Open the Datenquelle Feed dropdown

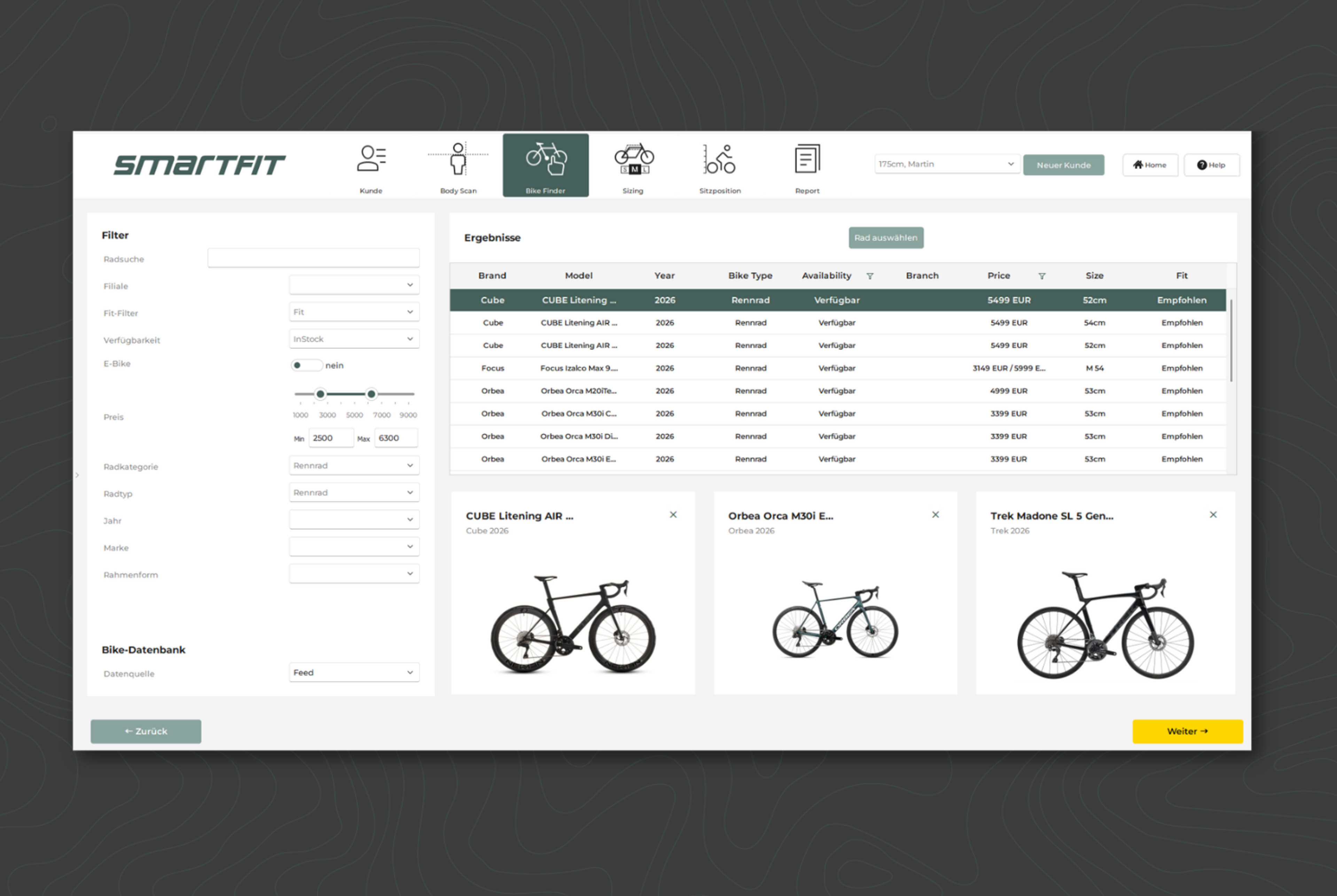pyautogui.click(x=354, y=672)
